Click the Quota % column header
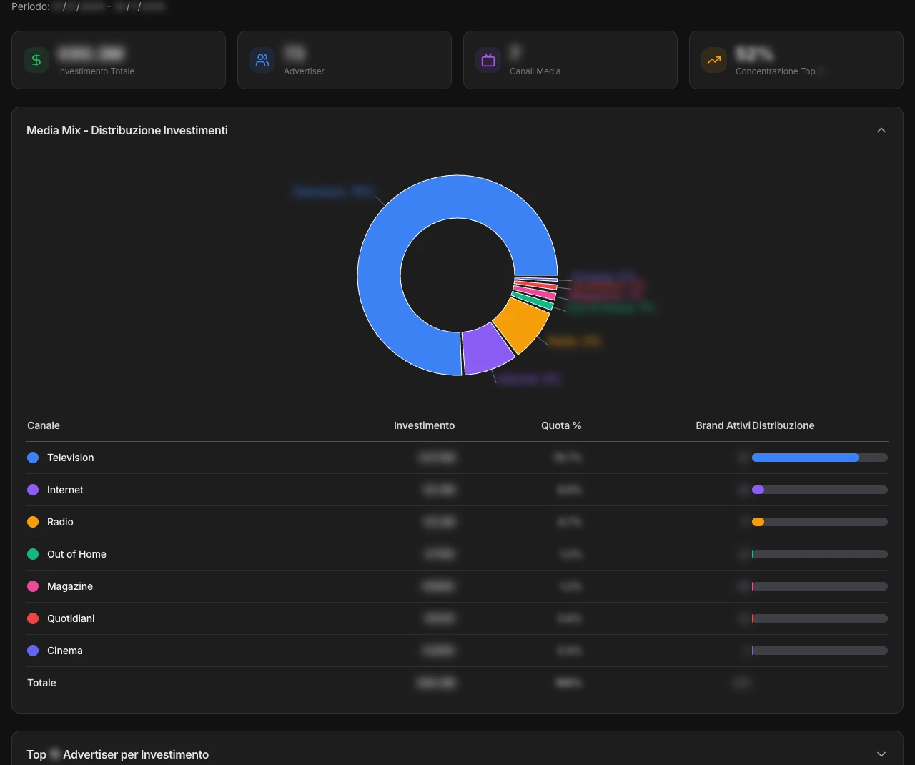Viewport: 915px width, 765px height. pyautogui.click(x=561, y=425)
